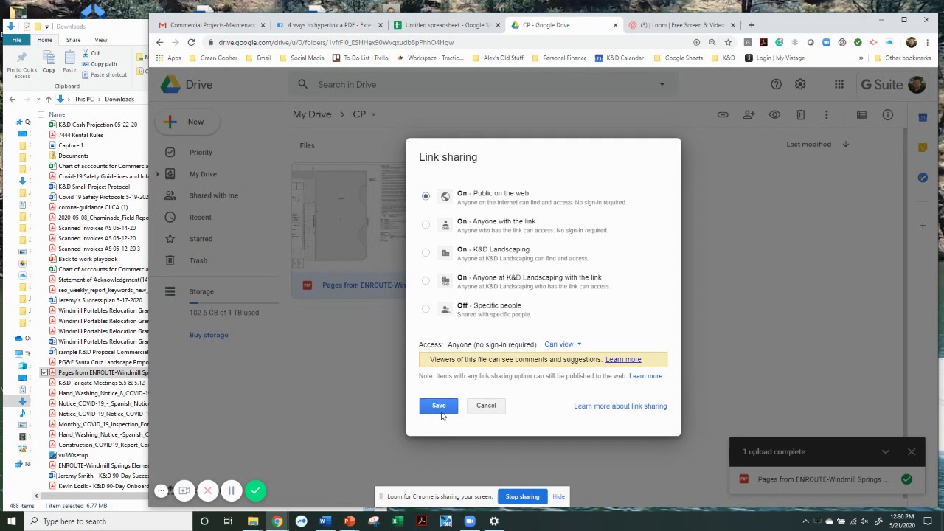Open Loom more options dots
Viewport: 944px width, 531px height.
pos(162,490)
